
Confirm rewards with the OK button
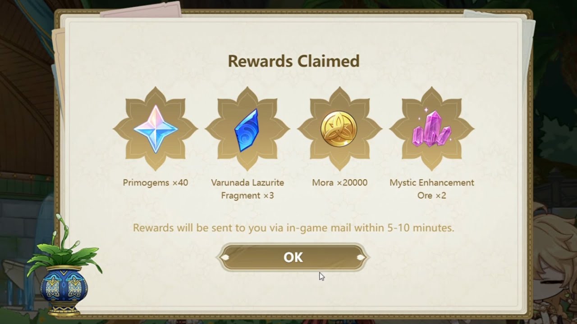tap(293, 257)
